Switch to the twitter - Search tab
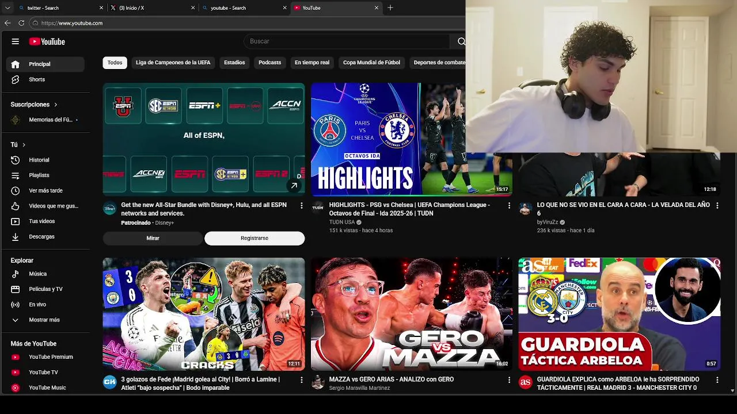 [x=60, y=7]
